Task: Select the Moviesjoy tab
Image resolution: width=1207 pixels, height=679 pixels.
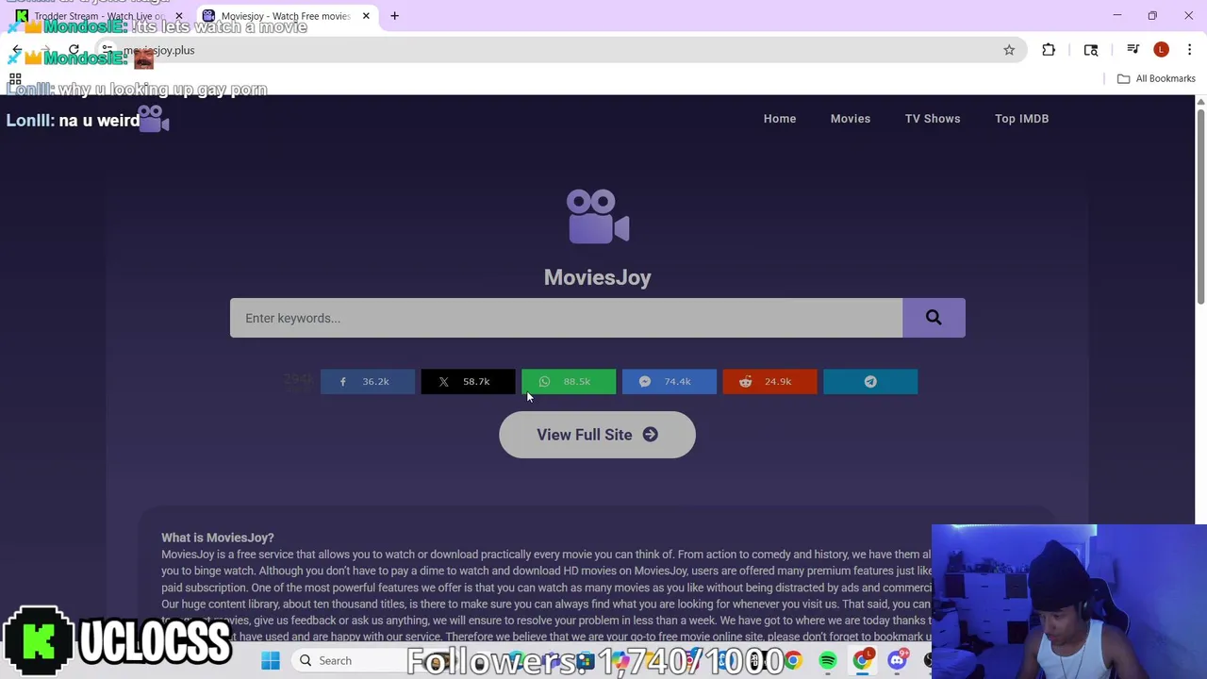Action: pyautogui.click(x=286, y=16)
